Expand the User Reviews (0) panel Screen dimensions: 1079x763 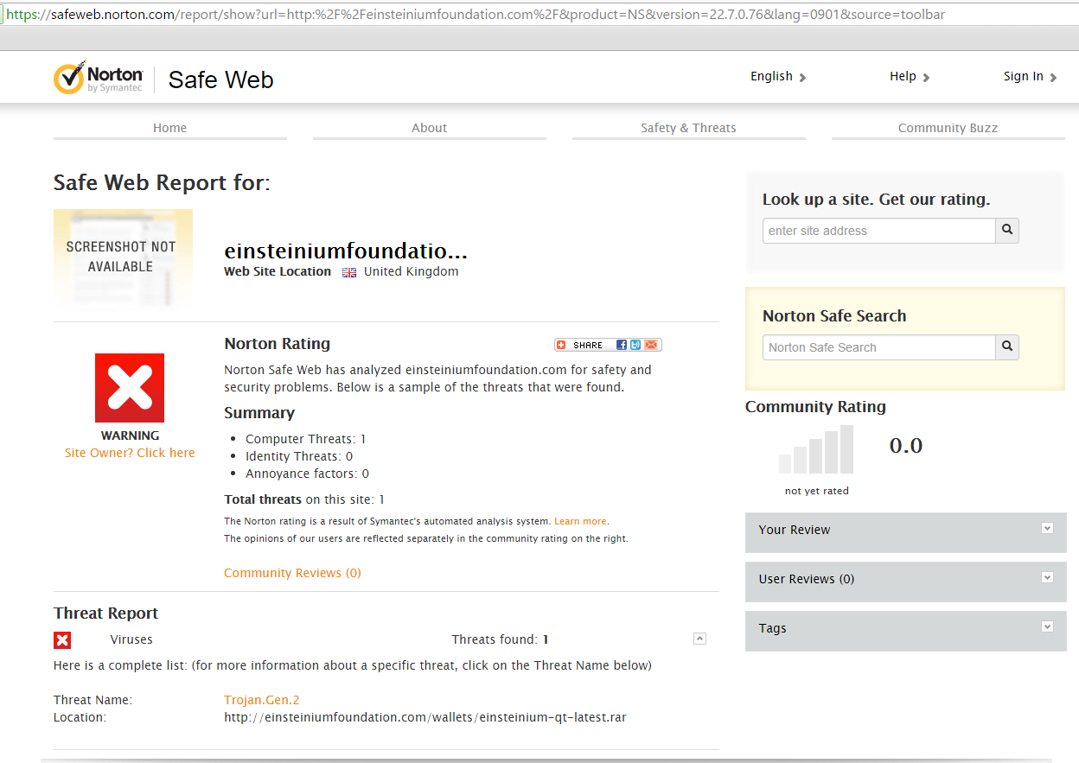pos(1047,577)
